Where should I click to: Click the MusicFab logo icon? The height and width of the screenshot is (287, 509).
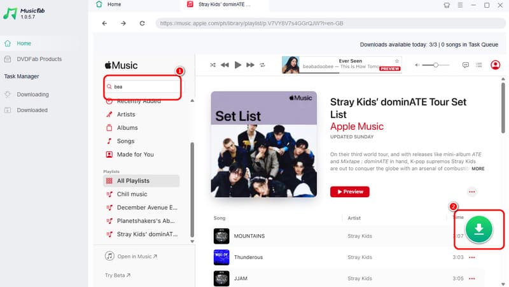[x=10, y=13]
